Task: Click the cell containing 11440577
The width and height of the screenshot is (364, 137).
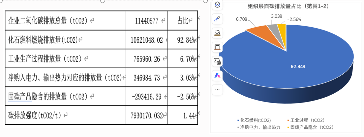Action: pos(146,21)
